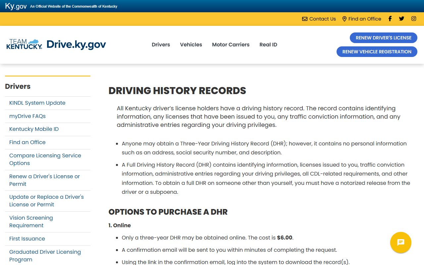Screen dimensions: 424x265
Task: Open Renew a Driver's License or Permit
Action: pos(44,180)
